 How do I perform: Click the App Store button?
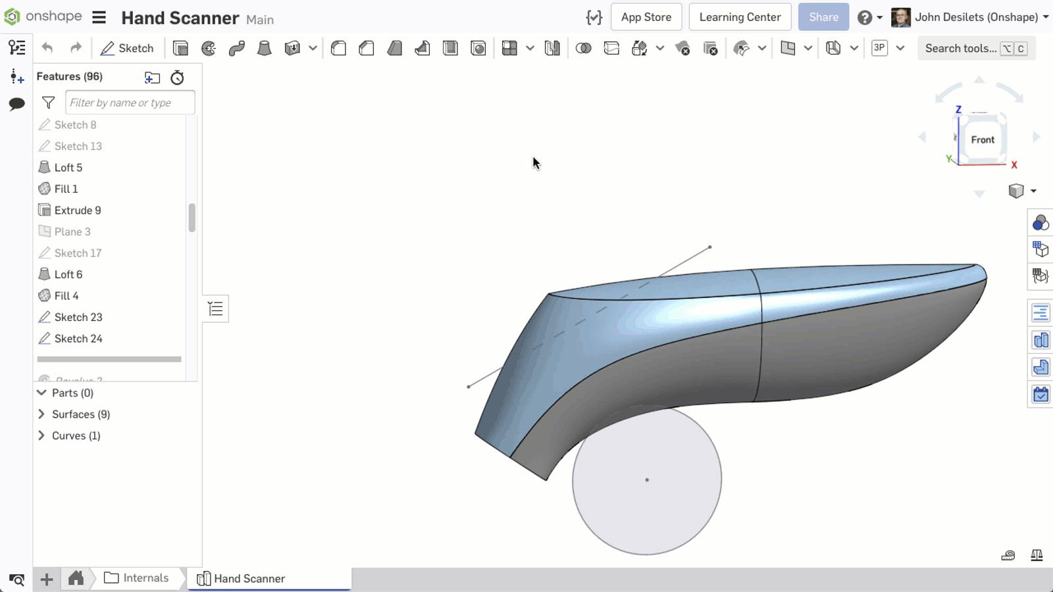[646, 17]
